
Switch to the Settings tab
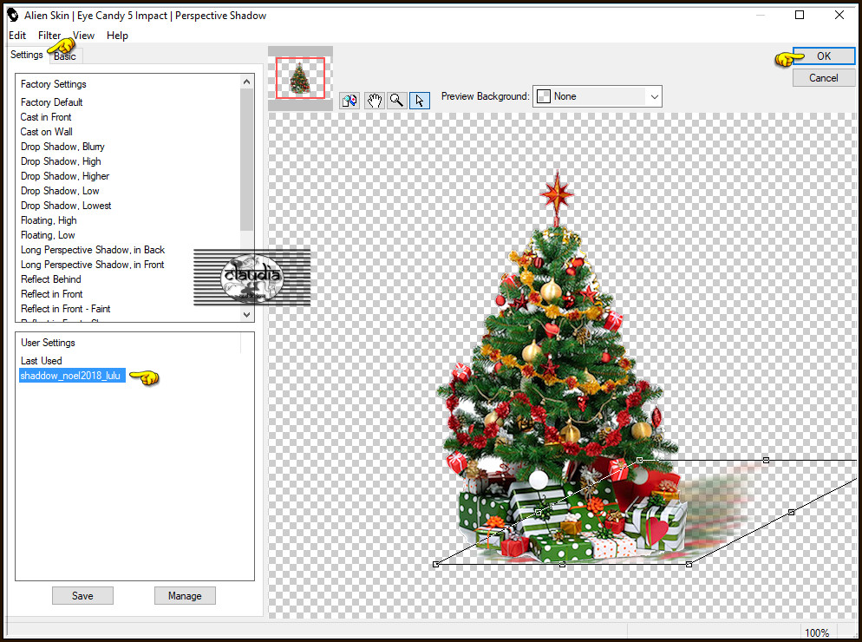(26, 55)
